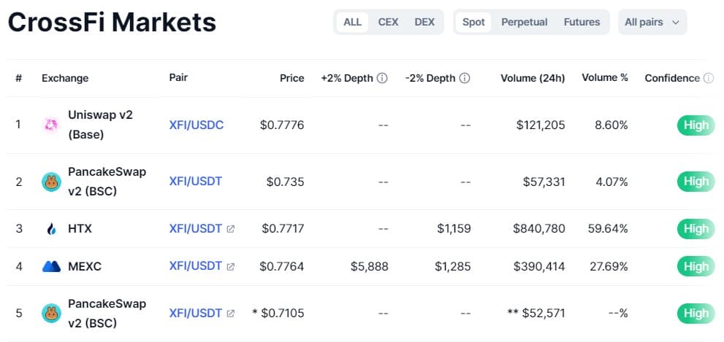Screen dimensions: 724x342
Task: Click external link icon beside HTX XFI/USDT
Action: (231, 229)
